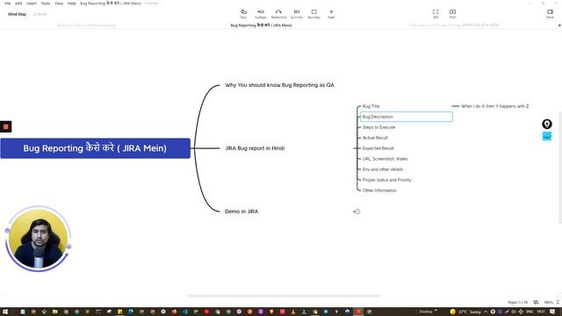Image resolution: width=562 pixels, height=316 pixels.
Task: Click the 100% zoom level
Action: (x=548, y=302)
